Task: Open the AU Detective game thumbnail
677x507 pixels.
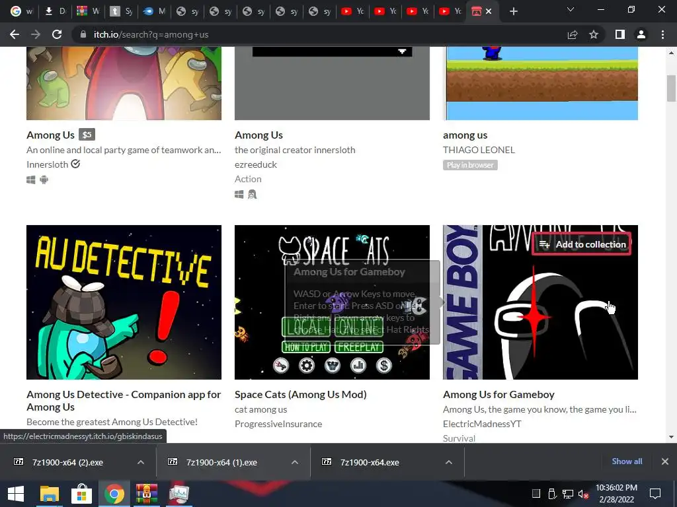Action: pyautogui.click(x=124, y=302)
